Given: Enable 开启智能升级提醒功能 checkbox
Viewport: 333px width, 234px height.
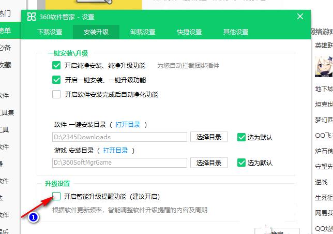Looking at the screenshot, I should click(x=56, y=196).
